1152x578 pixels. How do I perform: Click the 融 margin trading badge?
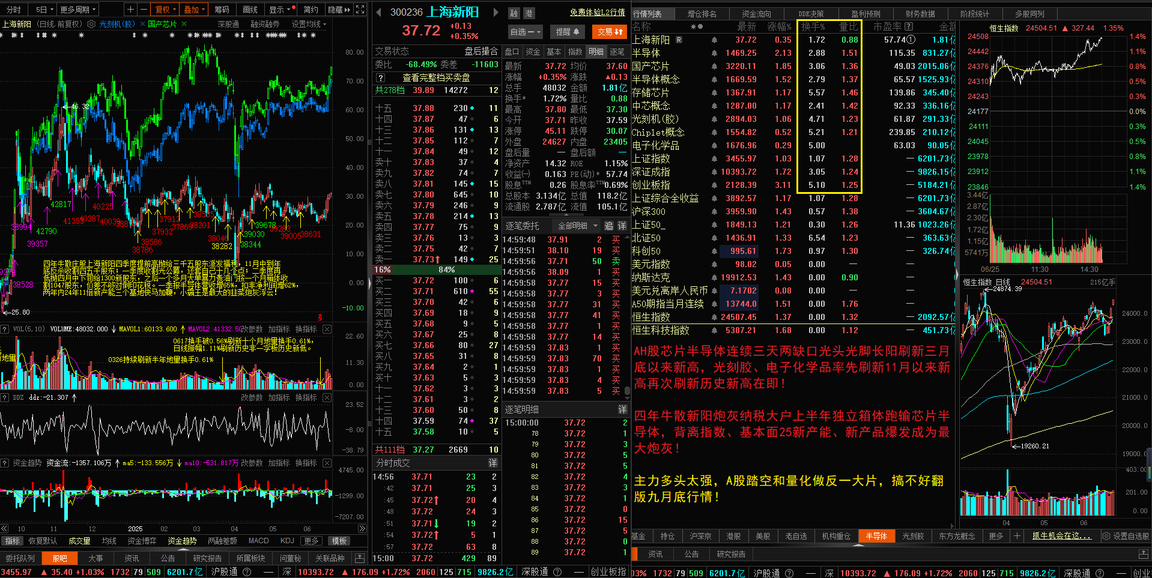click(514, 13)
